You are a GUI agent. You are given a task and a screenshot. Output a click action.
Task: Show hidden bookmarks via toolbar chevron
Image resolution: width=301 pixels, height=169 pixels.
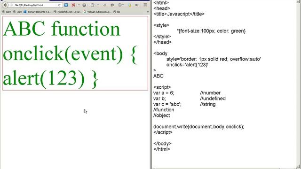click(x=148, y=12)
